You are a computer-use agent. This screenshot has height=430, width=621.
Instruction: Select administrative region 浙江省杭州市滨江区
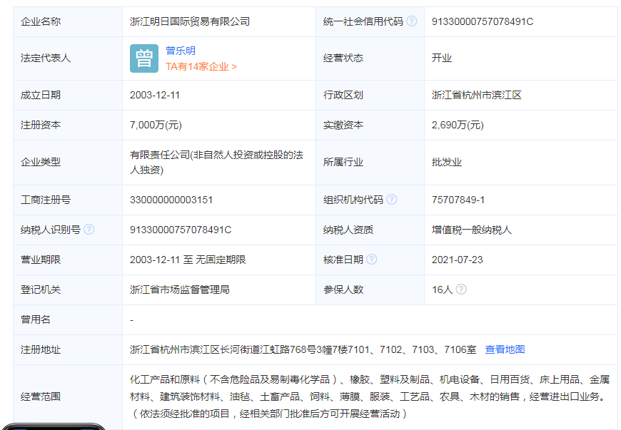[476, 95]
